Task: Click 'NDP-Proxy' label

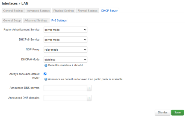Action: tap(33, 50)
